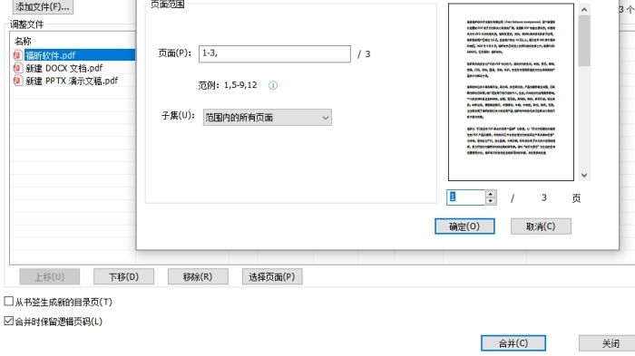The width and height of the screenshot is (635, 356).
Task: Click the 移除(R) button
Action: [198, 276]
